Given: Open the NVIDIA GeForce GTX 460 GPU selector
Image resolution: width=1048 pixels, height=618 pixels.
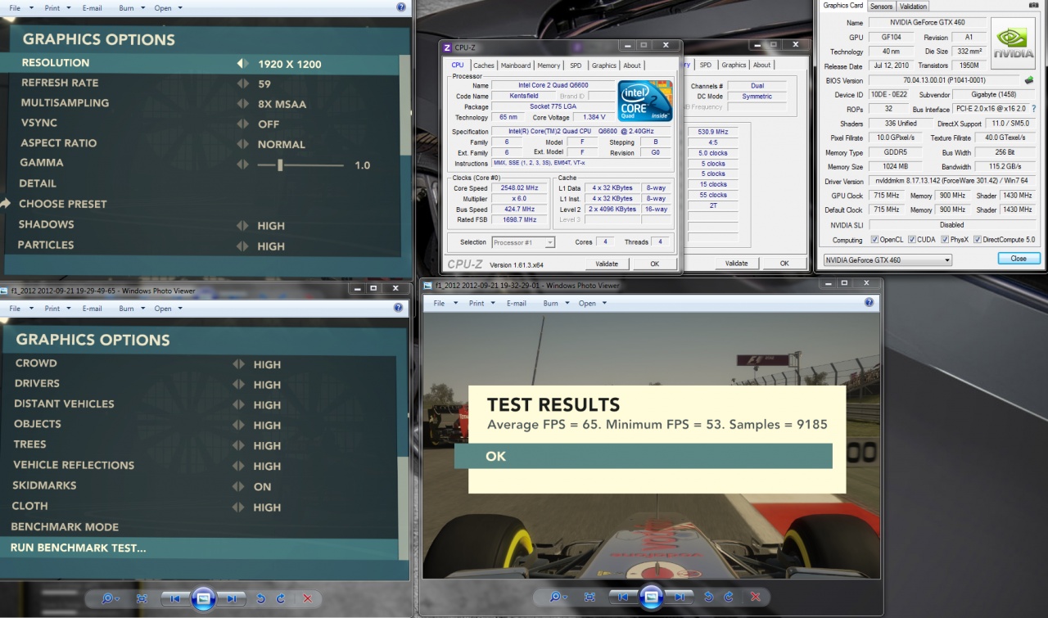Looking at the screenshot, I should [x=888, y=260].
